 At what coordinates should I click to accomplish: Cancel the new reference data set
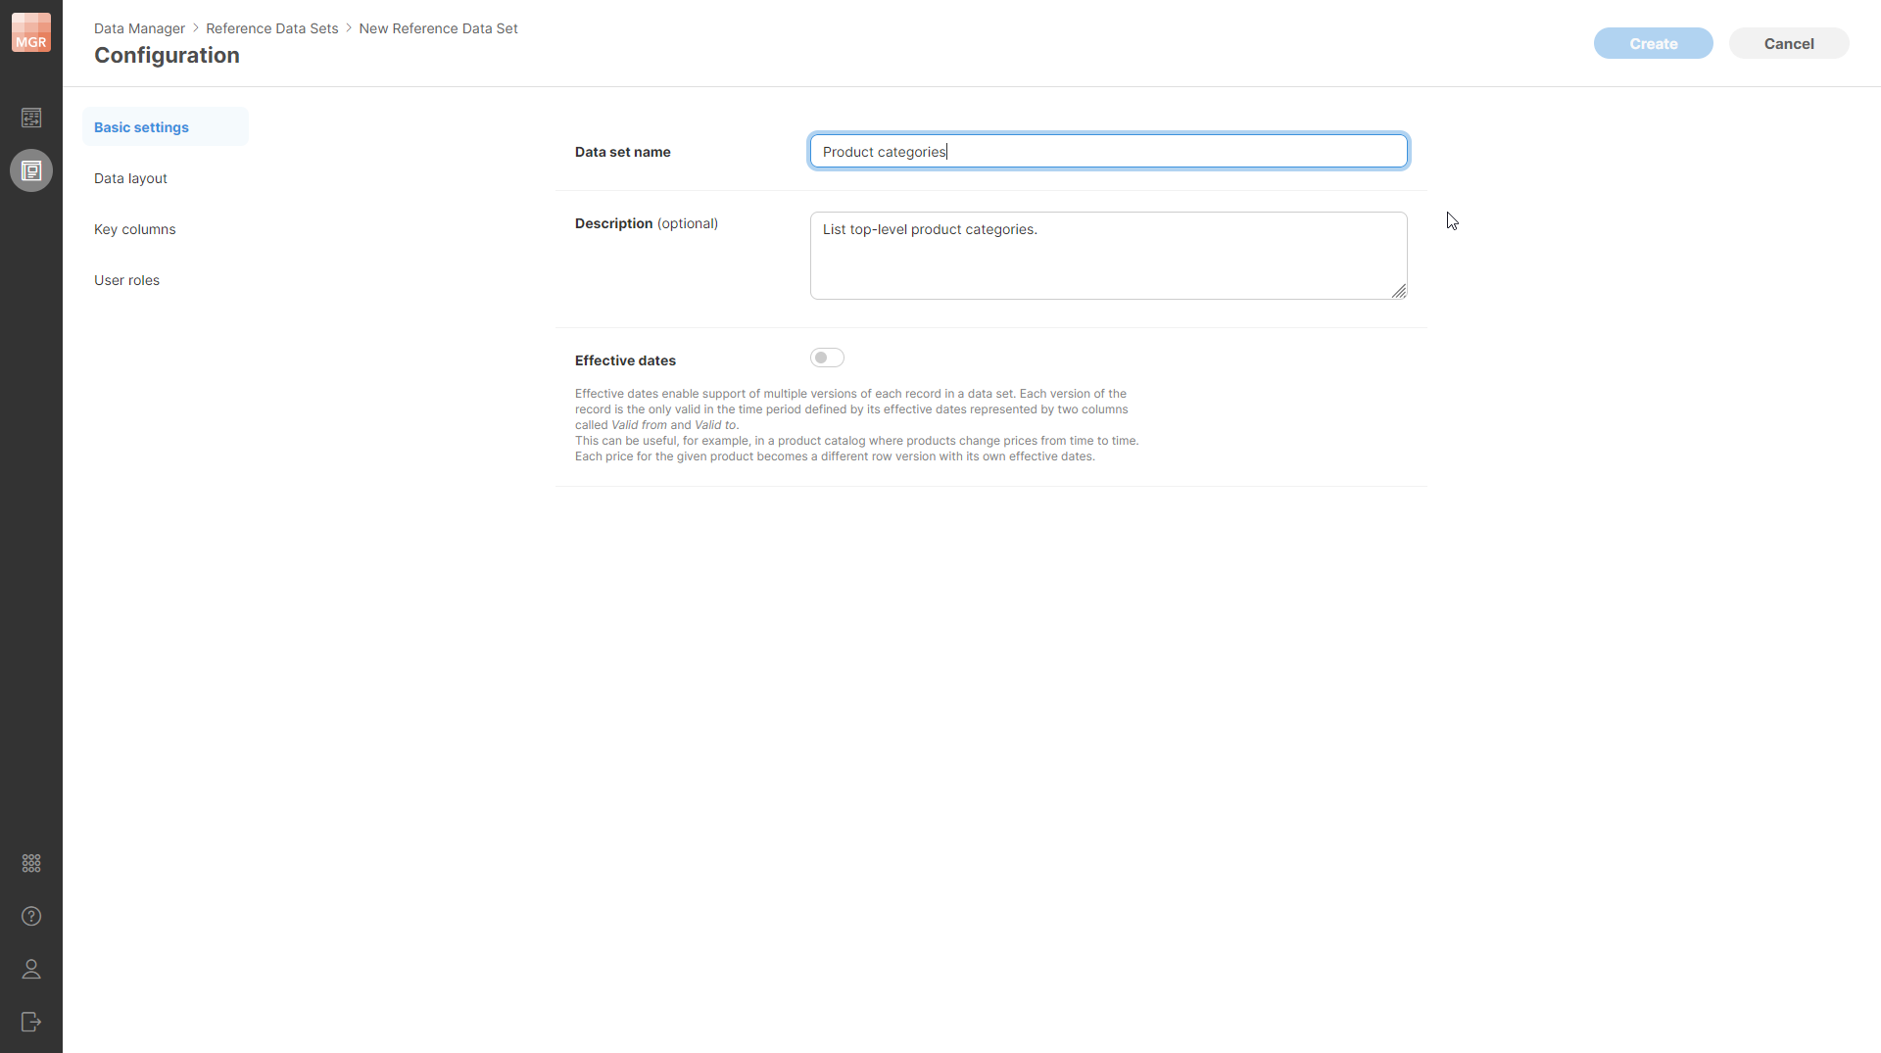coord(1789,43)
